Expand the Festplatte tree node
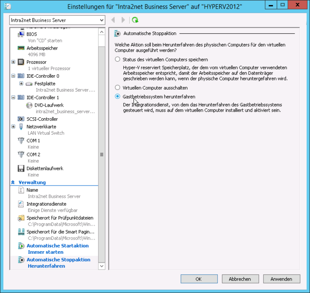This screenshot has width=310, height=293. [22, 84]
